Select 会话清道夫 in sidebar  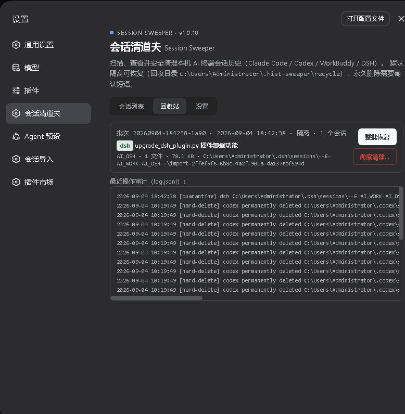click(x=48, y=113)
